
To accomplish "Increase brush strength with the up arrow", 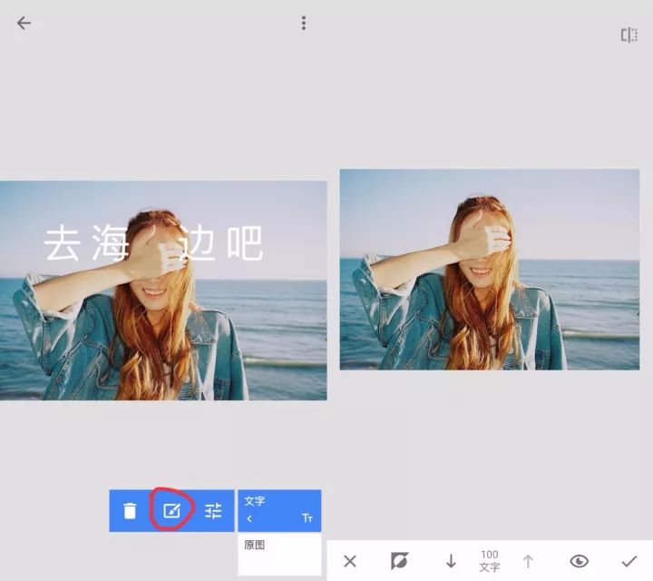I will [528, 561].
